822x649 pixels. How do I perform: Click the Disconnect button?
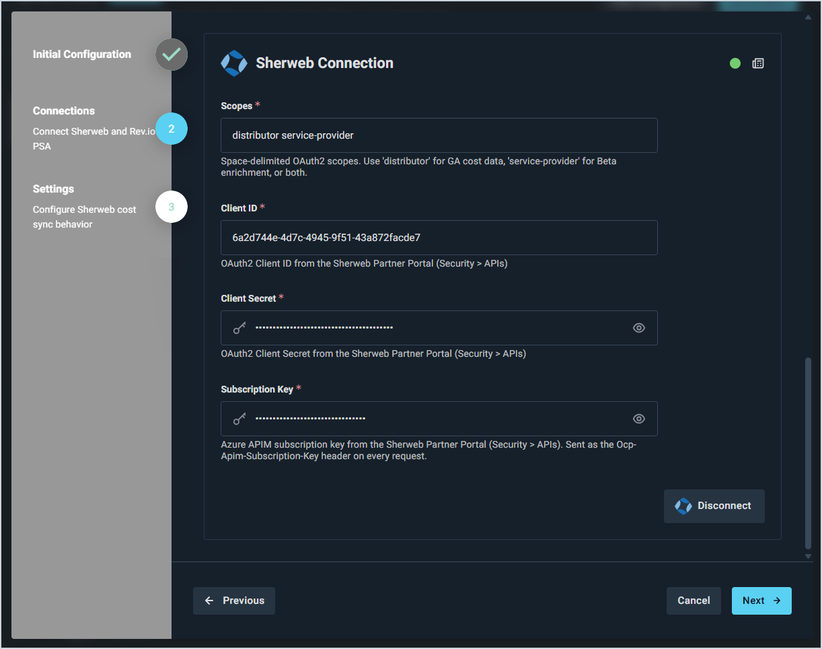tap(714, 506)
